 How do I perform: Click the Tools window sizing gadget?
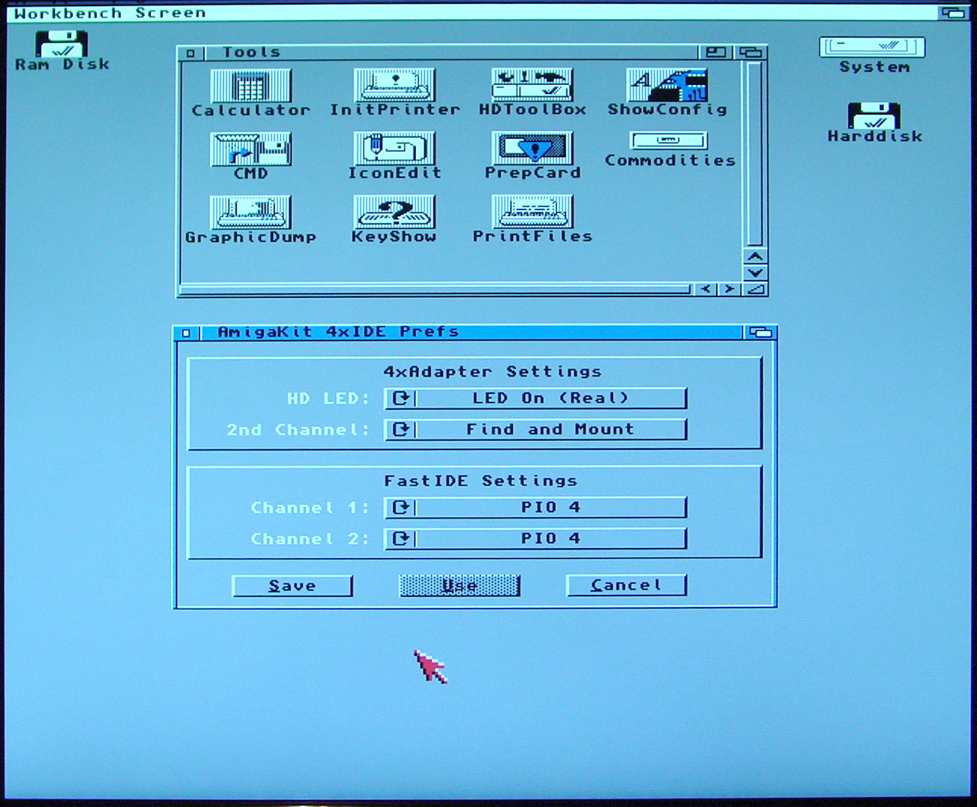point(755,289)
